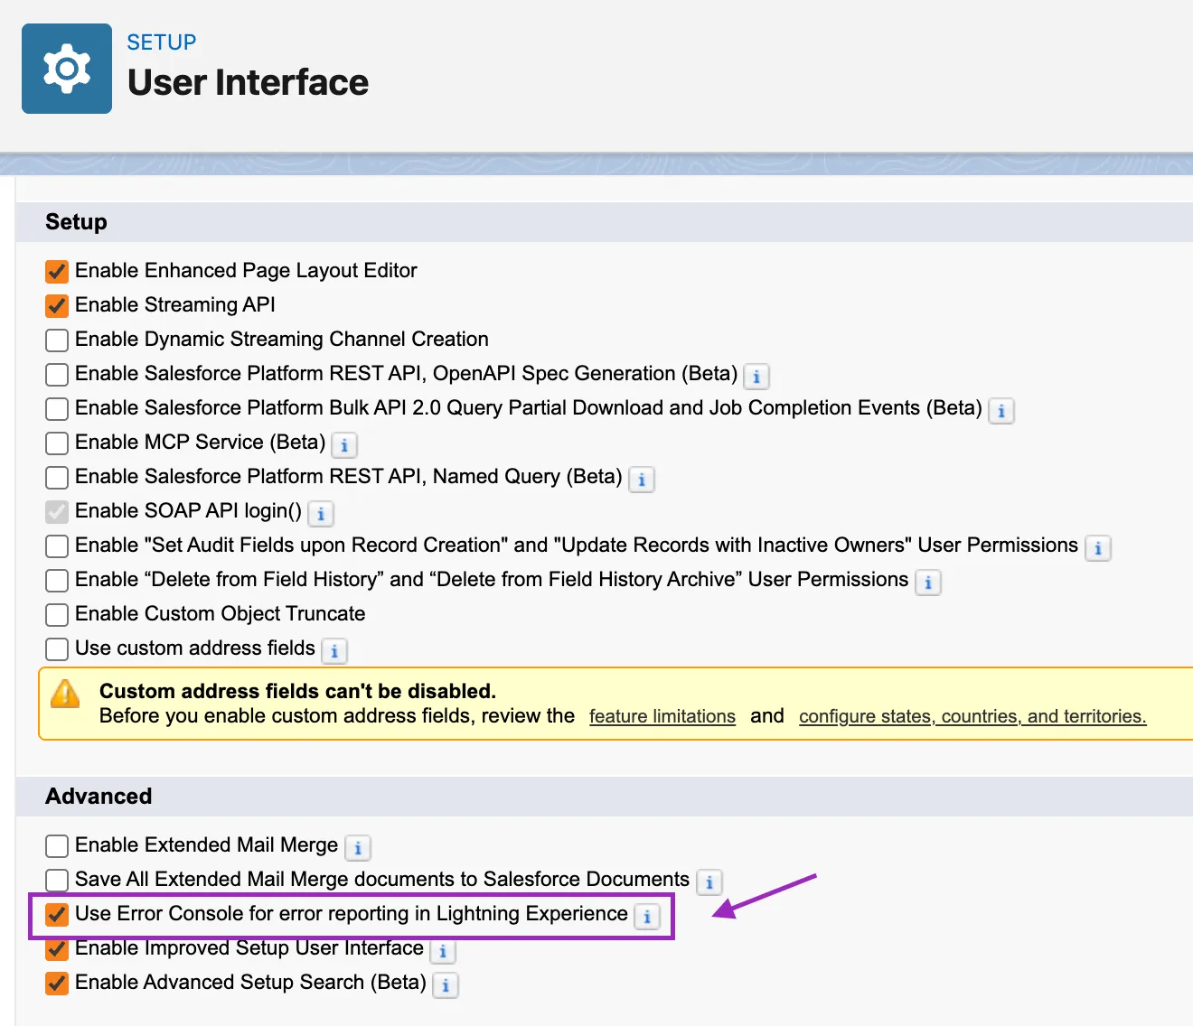The image size is (1193, 1026).
Task: Open configure states, countries, and territories link
Action: tap(972, 716)
